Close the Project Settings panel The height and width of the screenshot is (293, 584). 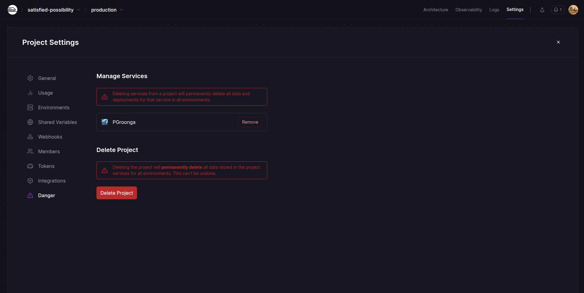tap(558, 42)
